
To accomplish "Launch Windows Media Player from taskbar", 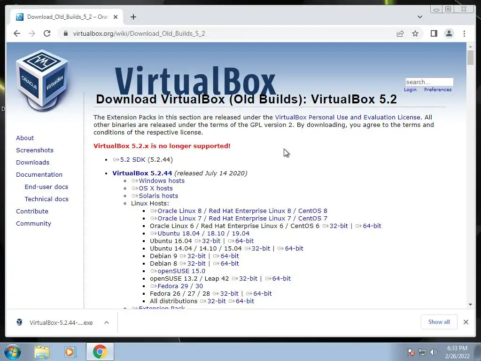I will click(x=70, y=352).
